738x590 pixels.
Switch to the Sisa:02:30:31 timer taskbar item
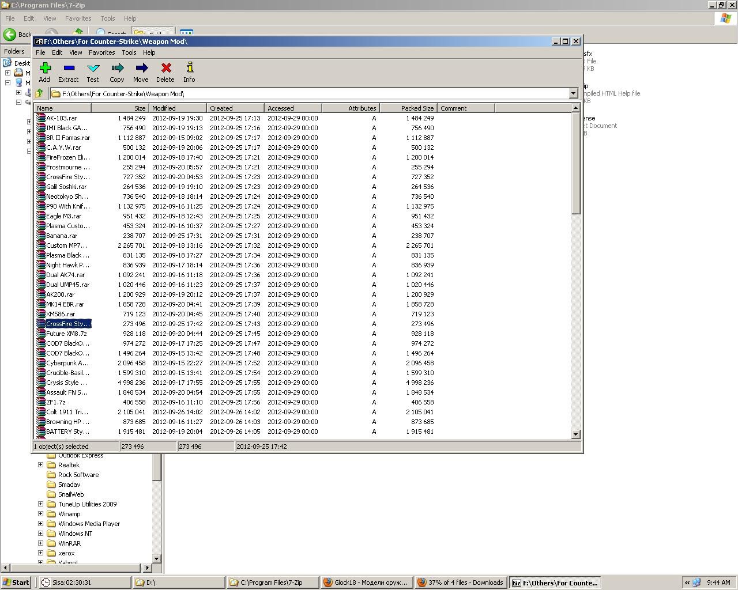[x=84, y=583]
